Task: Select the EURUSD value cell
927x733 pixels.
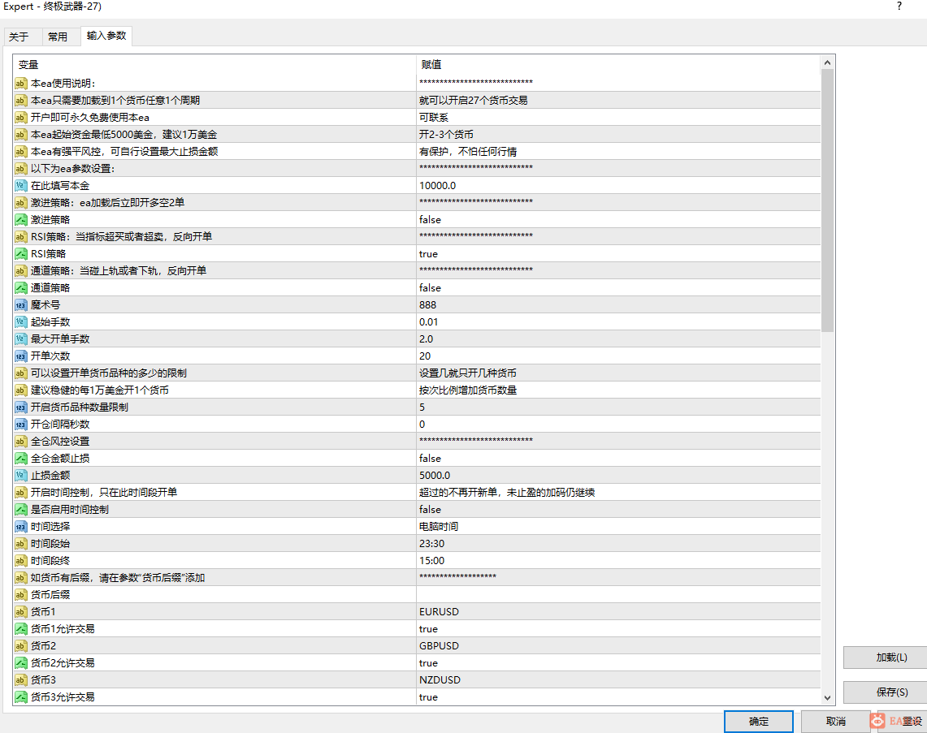Action: coord(618,612)
